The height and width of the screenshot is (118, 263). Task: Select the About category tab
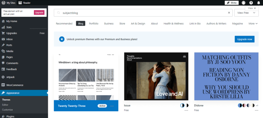(154, 24)
